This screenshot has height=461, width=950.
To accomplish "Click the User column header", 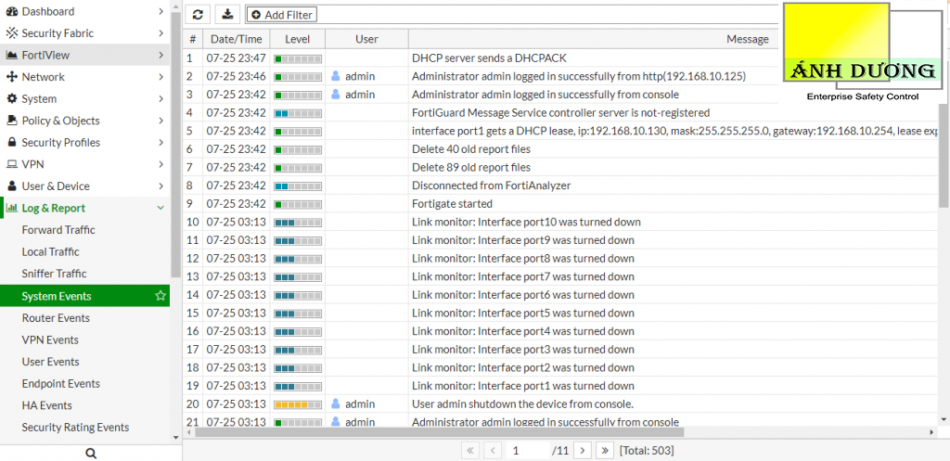I will [366, 39].
